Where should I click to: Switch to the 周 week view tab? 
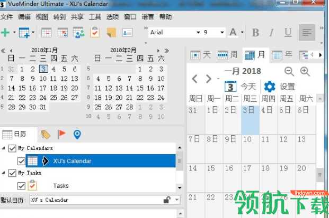[x=227, y=55]
